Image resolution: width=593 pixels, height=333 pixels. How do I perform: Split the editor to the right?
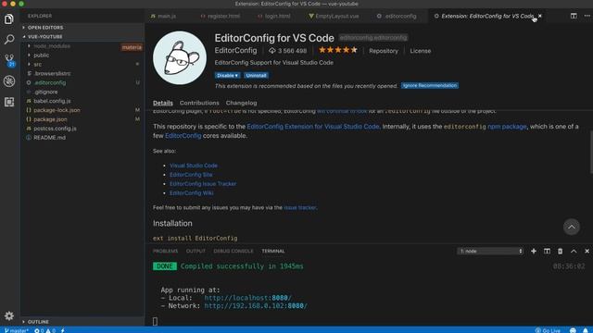tap(574, 16)
